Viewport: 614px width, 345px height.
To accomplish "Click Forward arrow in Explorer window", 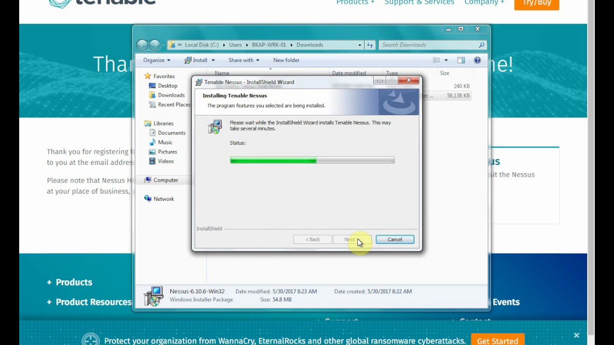I will tap(154, 45).
